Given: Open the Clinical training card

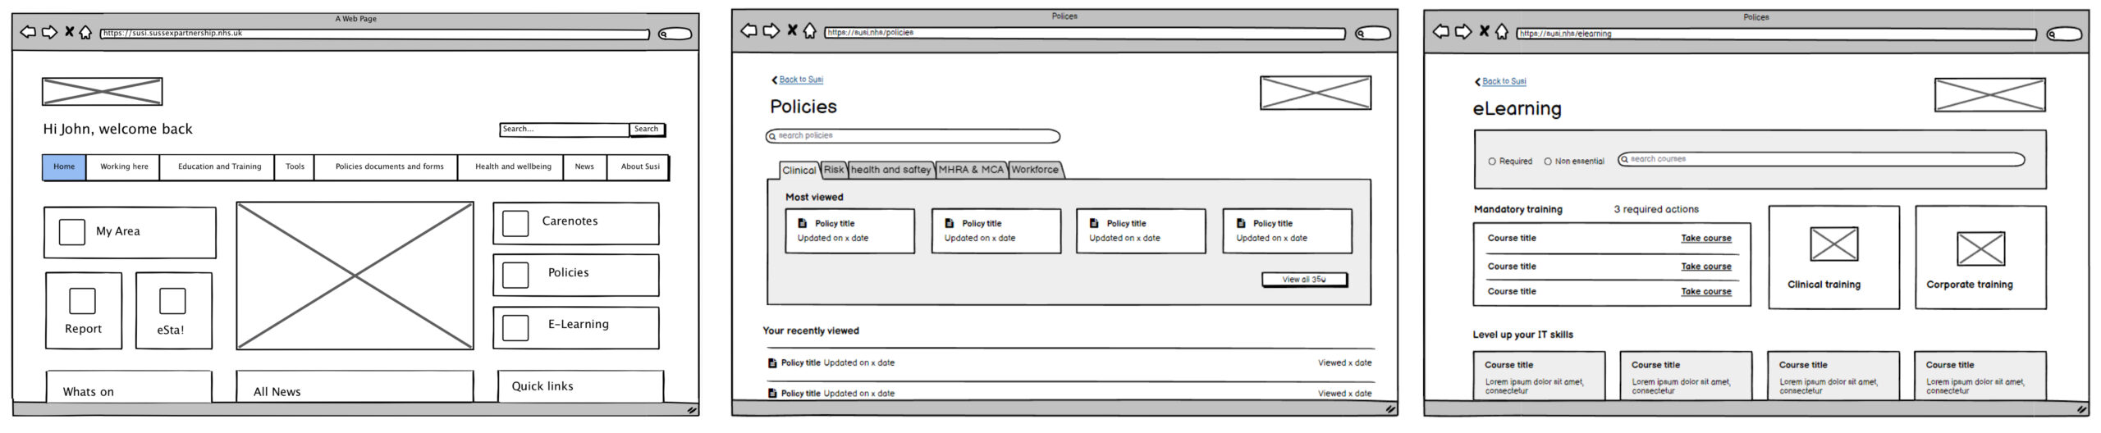Looking at the screenshot, I should [x=1833, y=258].
